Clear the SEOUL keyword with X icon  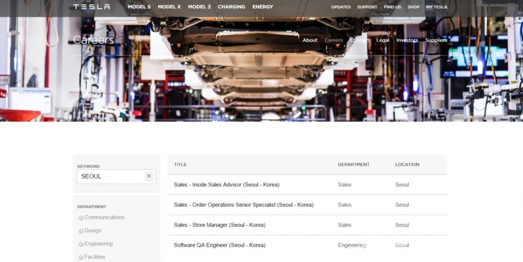click(149, 176)
